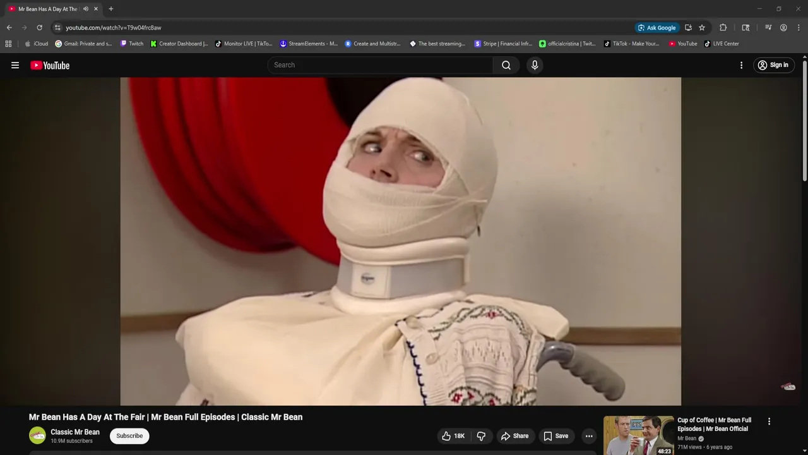Dislike the video with thumbs down
The image size is (808, 455).
coord(482,436)
